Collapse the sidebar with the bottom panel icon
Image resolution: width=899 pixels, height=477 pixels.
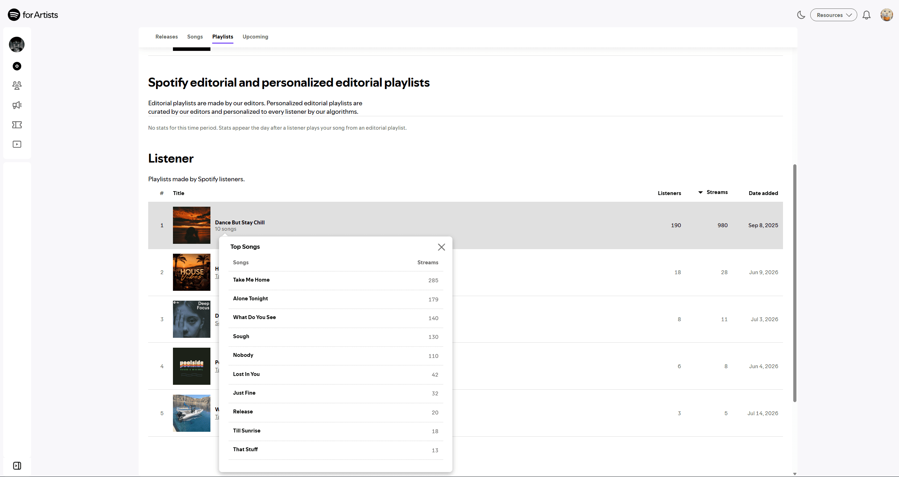(17, 466)
